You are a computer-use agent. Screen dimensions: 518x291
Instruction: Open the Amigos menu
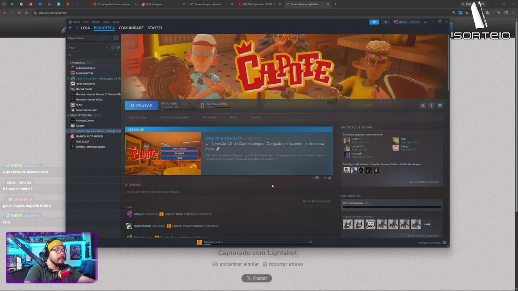coord(96,22)
